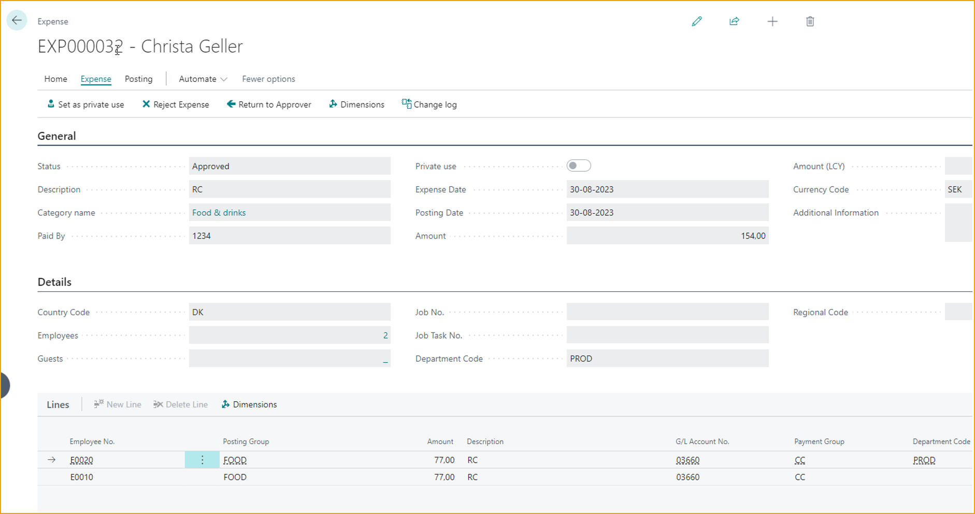This screenshot has height=514, width=975.
Task: Click Return to Approver button
Action: 269,105
